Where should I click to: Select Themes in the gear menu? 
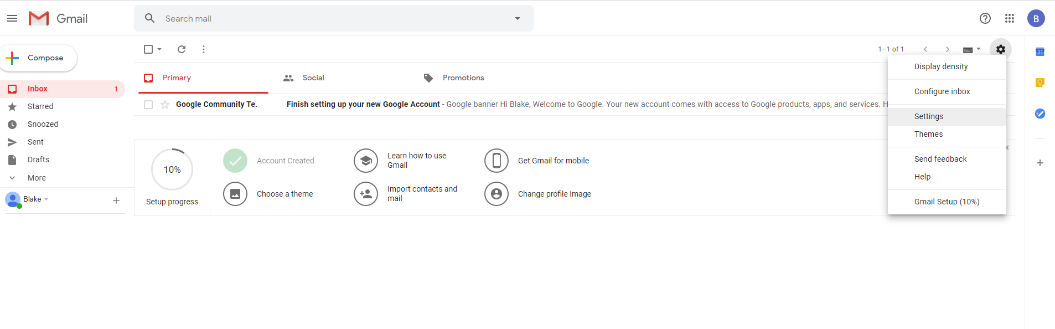[x=947, y=134]
